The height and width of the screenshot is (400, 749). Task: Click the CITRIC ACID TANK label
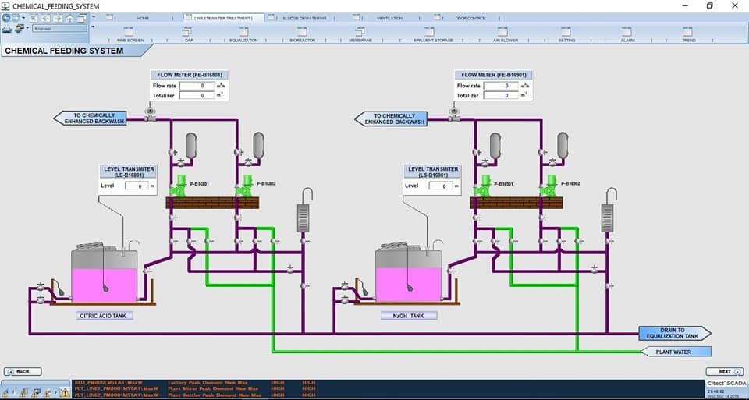[x=105, y=316]
